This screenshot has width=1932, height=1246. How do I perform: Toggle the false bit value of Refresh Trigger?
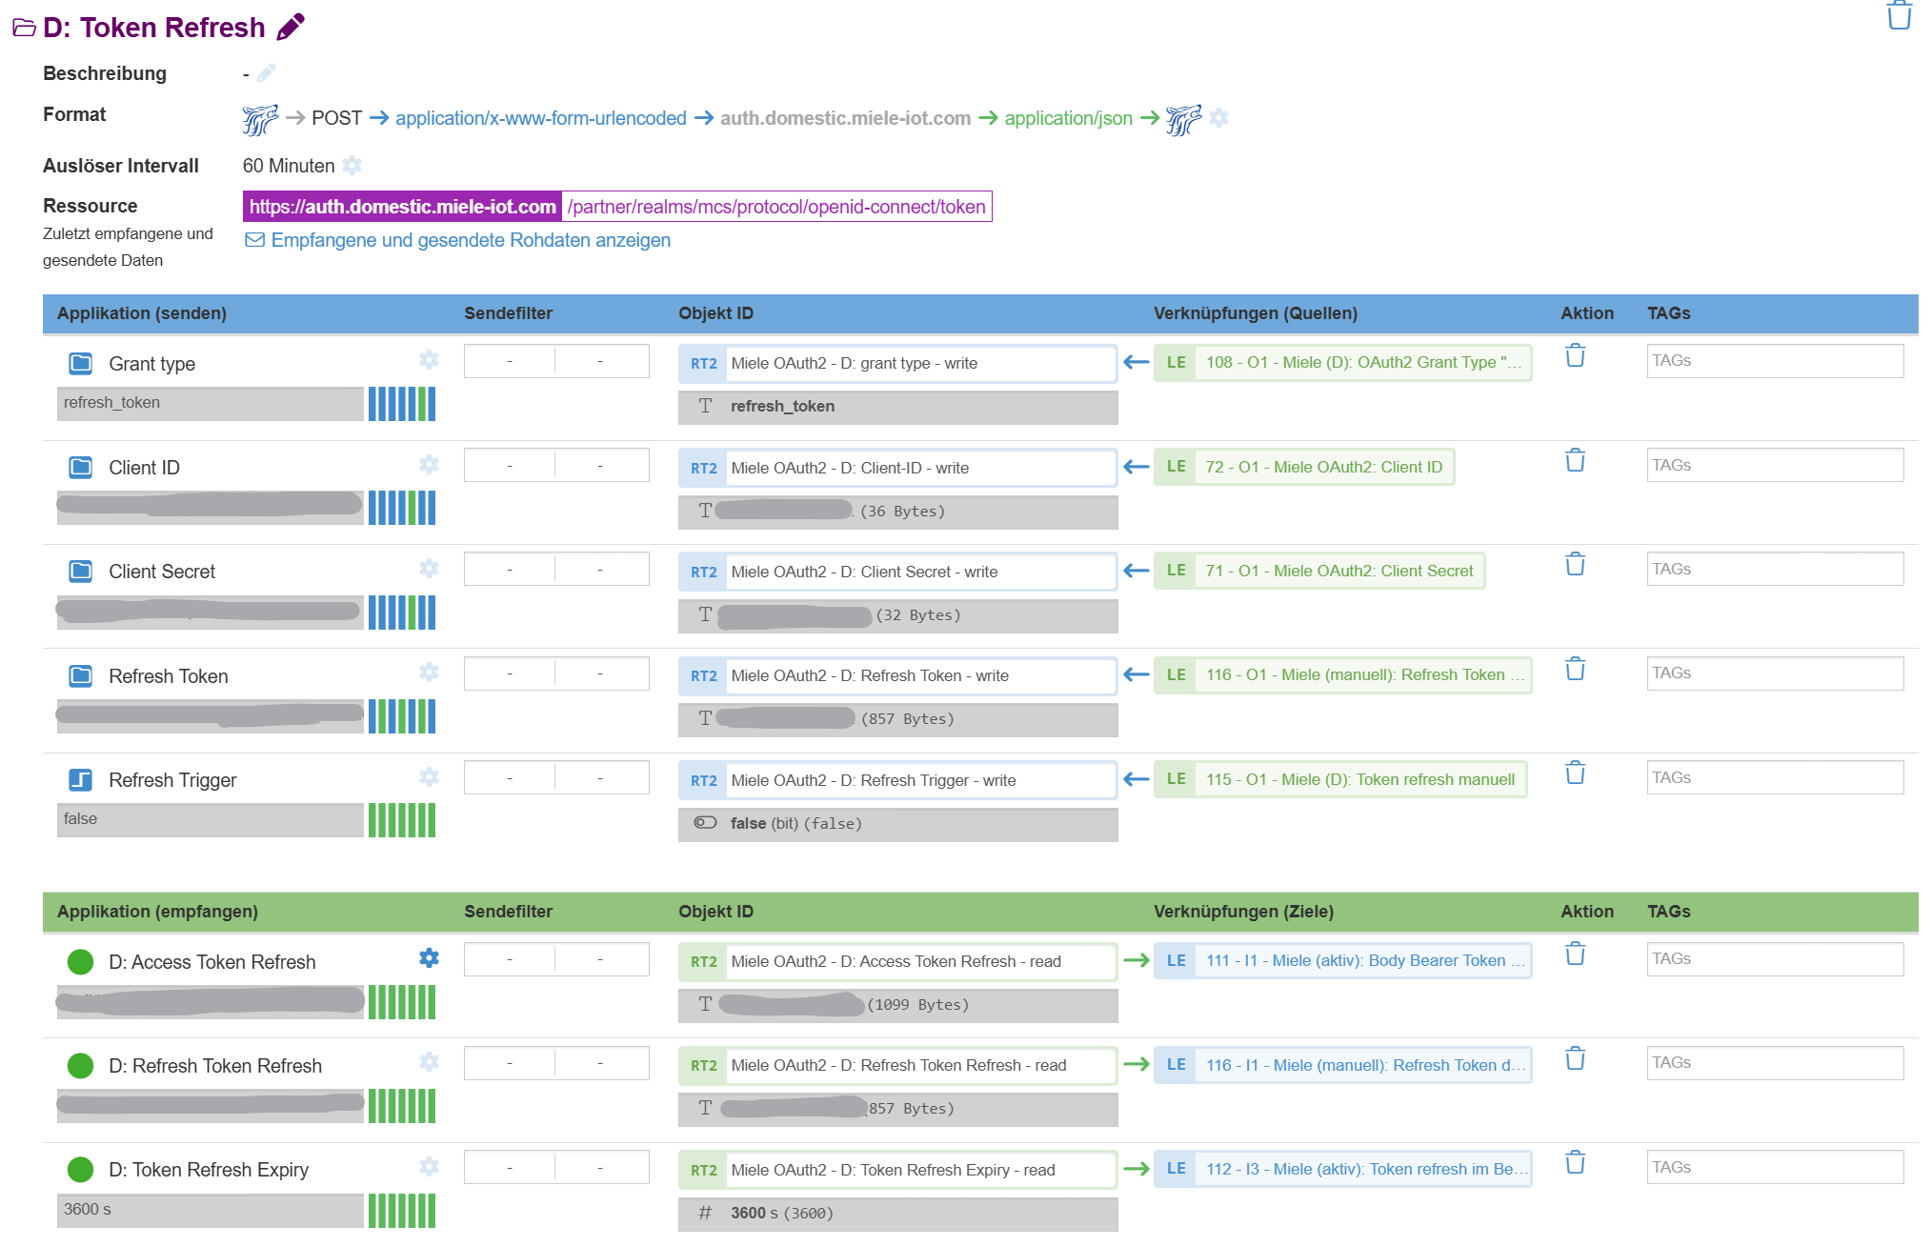[x=705, y=823]
